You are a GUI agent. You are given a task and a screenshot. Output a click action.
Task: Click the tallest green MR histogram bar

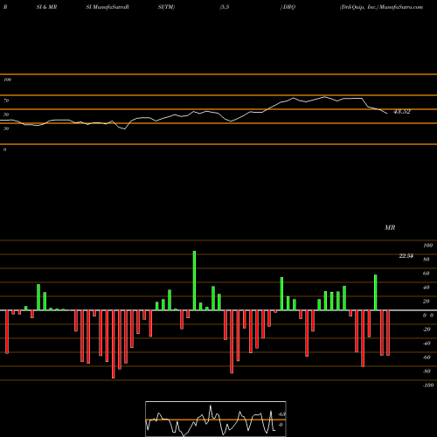tap(194, 281)
